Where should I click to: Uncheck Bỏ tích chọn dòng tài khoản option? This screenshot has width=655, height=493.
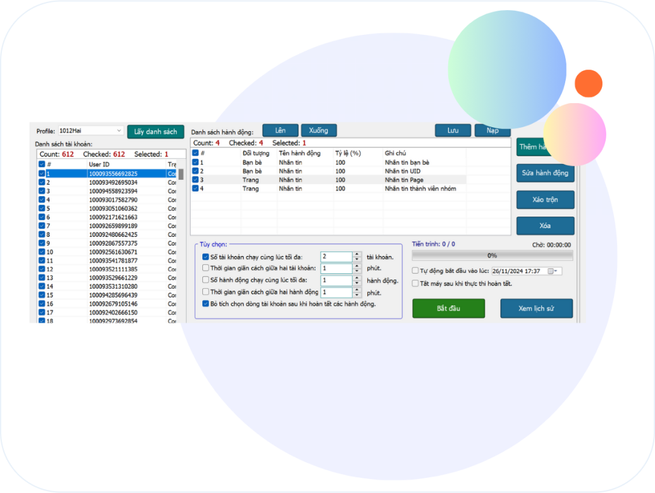(x=205, y=304)
